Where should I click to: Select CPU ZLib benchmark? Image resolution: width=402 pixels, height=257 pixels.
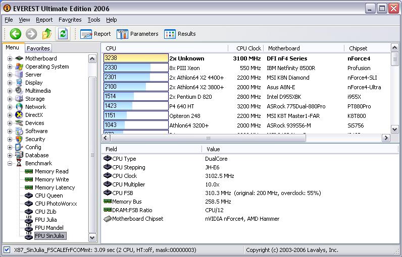(x=45, y=212)
